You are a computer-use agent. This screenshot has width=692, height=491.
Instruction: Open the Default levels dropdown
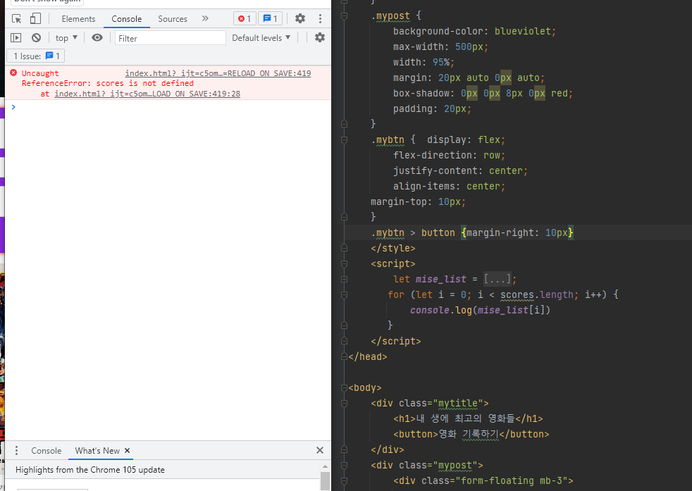pos(261,38)
